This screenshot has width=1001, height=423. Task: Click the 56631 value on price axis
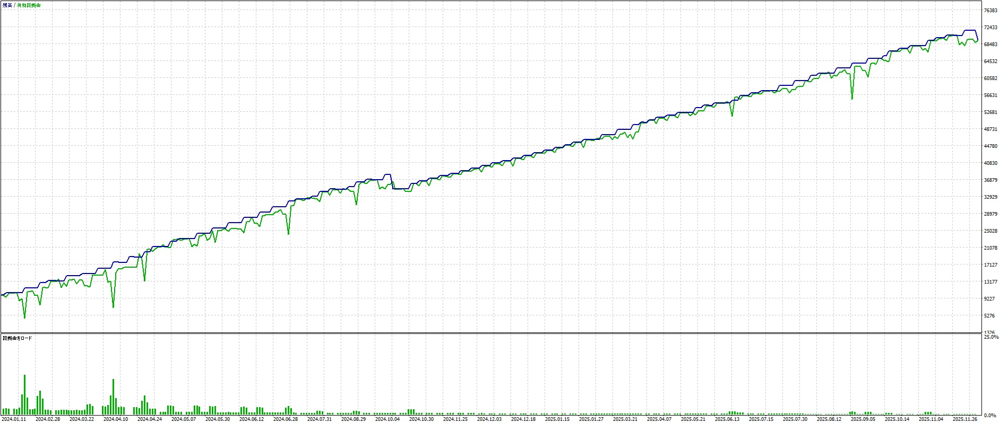point(990,95)
